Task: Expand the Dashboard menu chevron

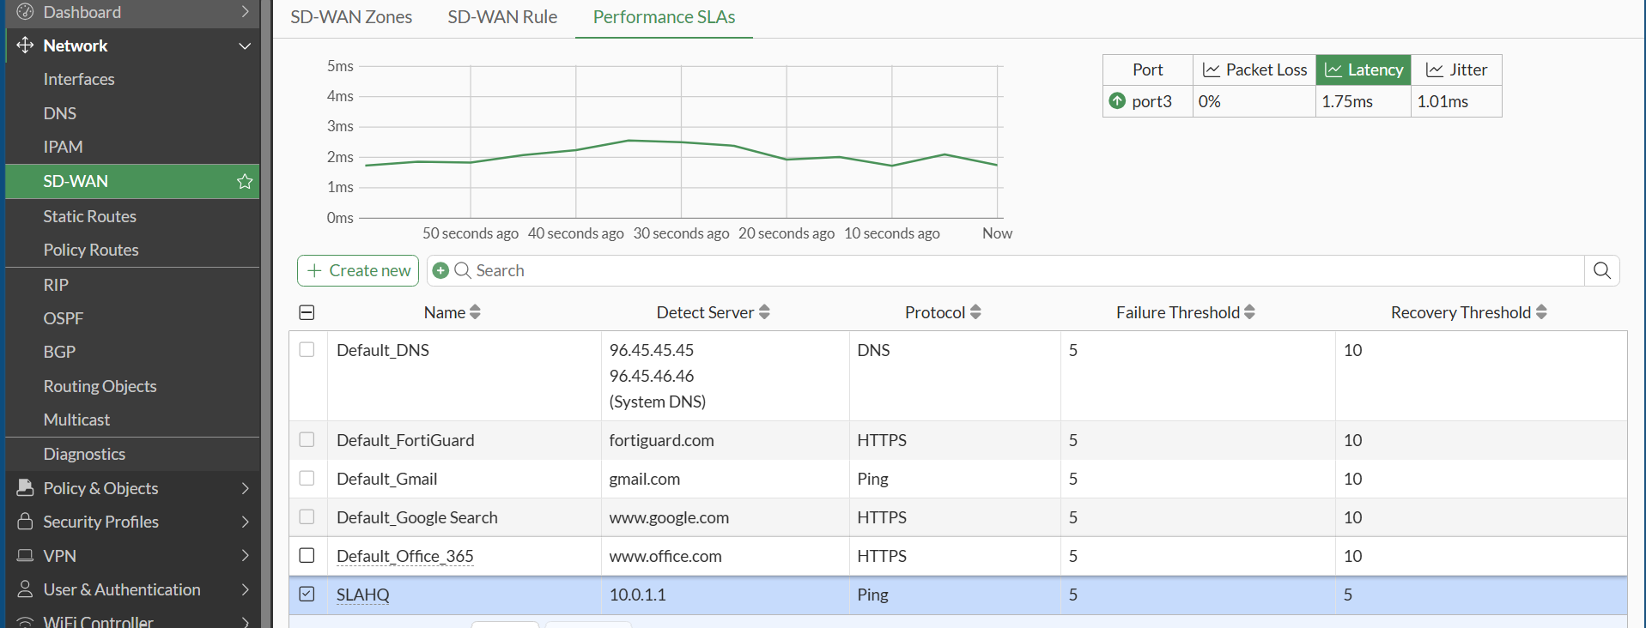Action: [x=245, y=12]
